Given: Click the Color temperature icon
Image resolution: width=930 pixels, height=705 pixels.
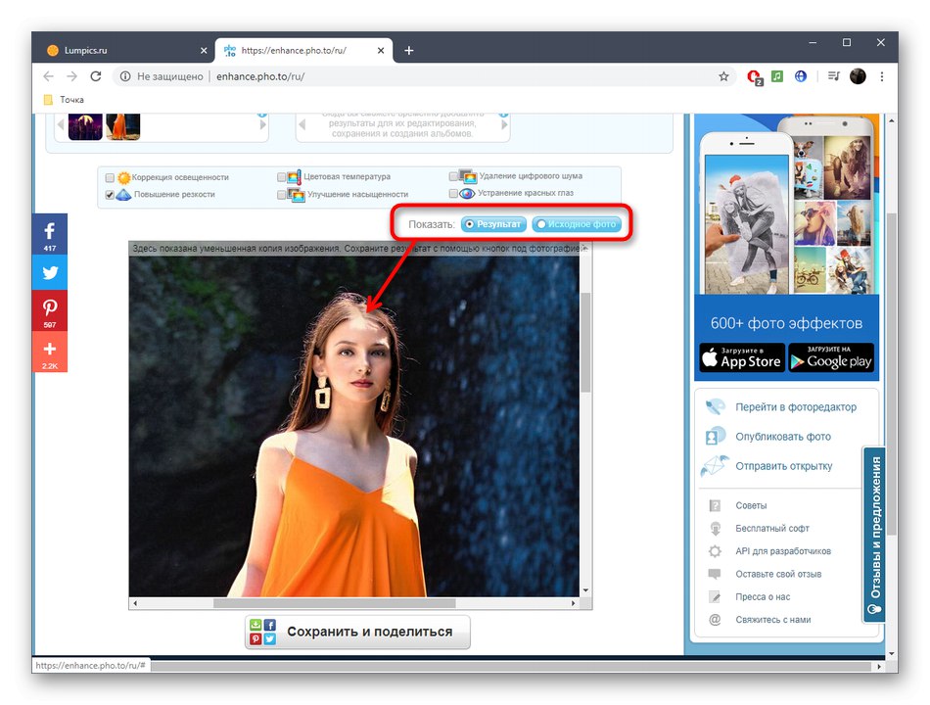Looking at the screenshot, I should pos(295,177).
